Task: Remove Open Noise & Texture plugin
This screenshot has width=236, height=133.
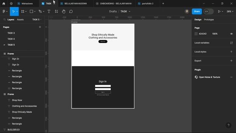Action: (231, 77)
